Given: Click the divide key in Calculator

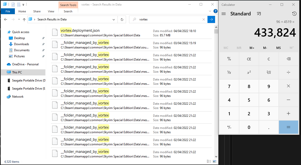Looking at the screenshot, I should (x=288, y=72).
